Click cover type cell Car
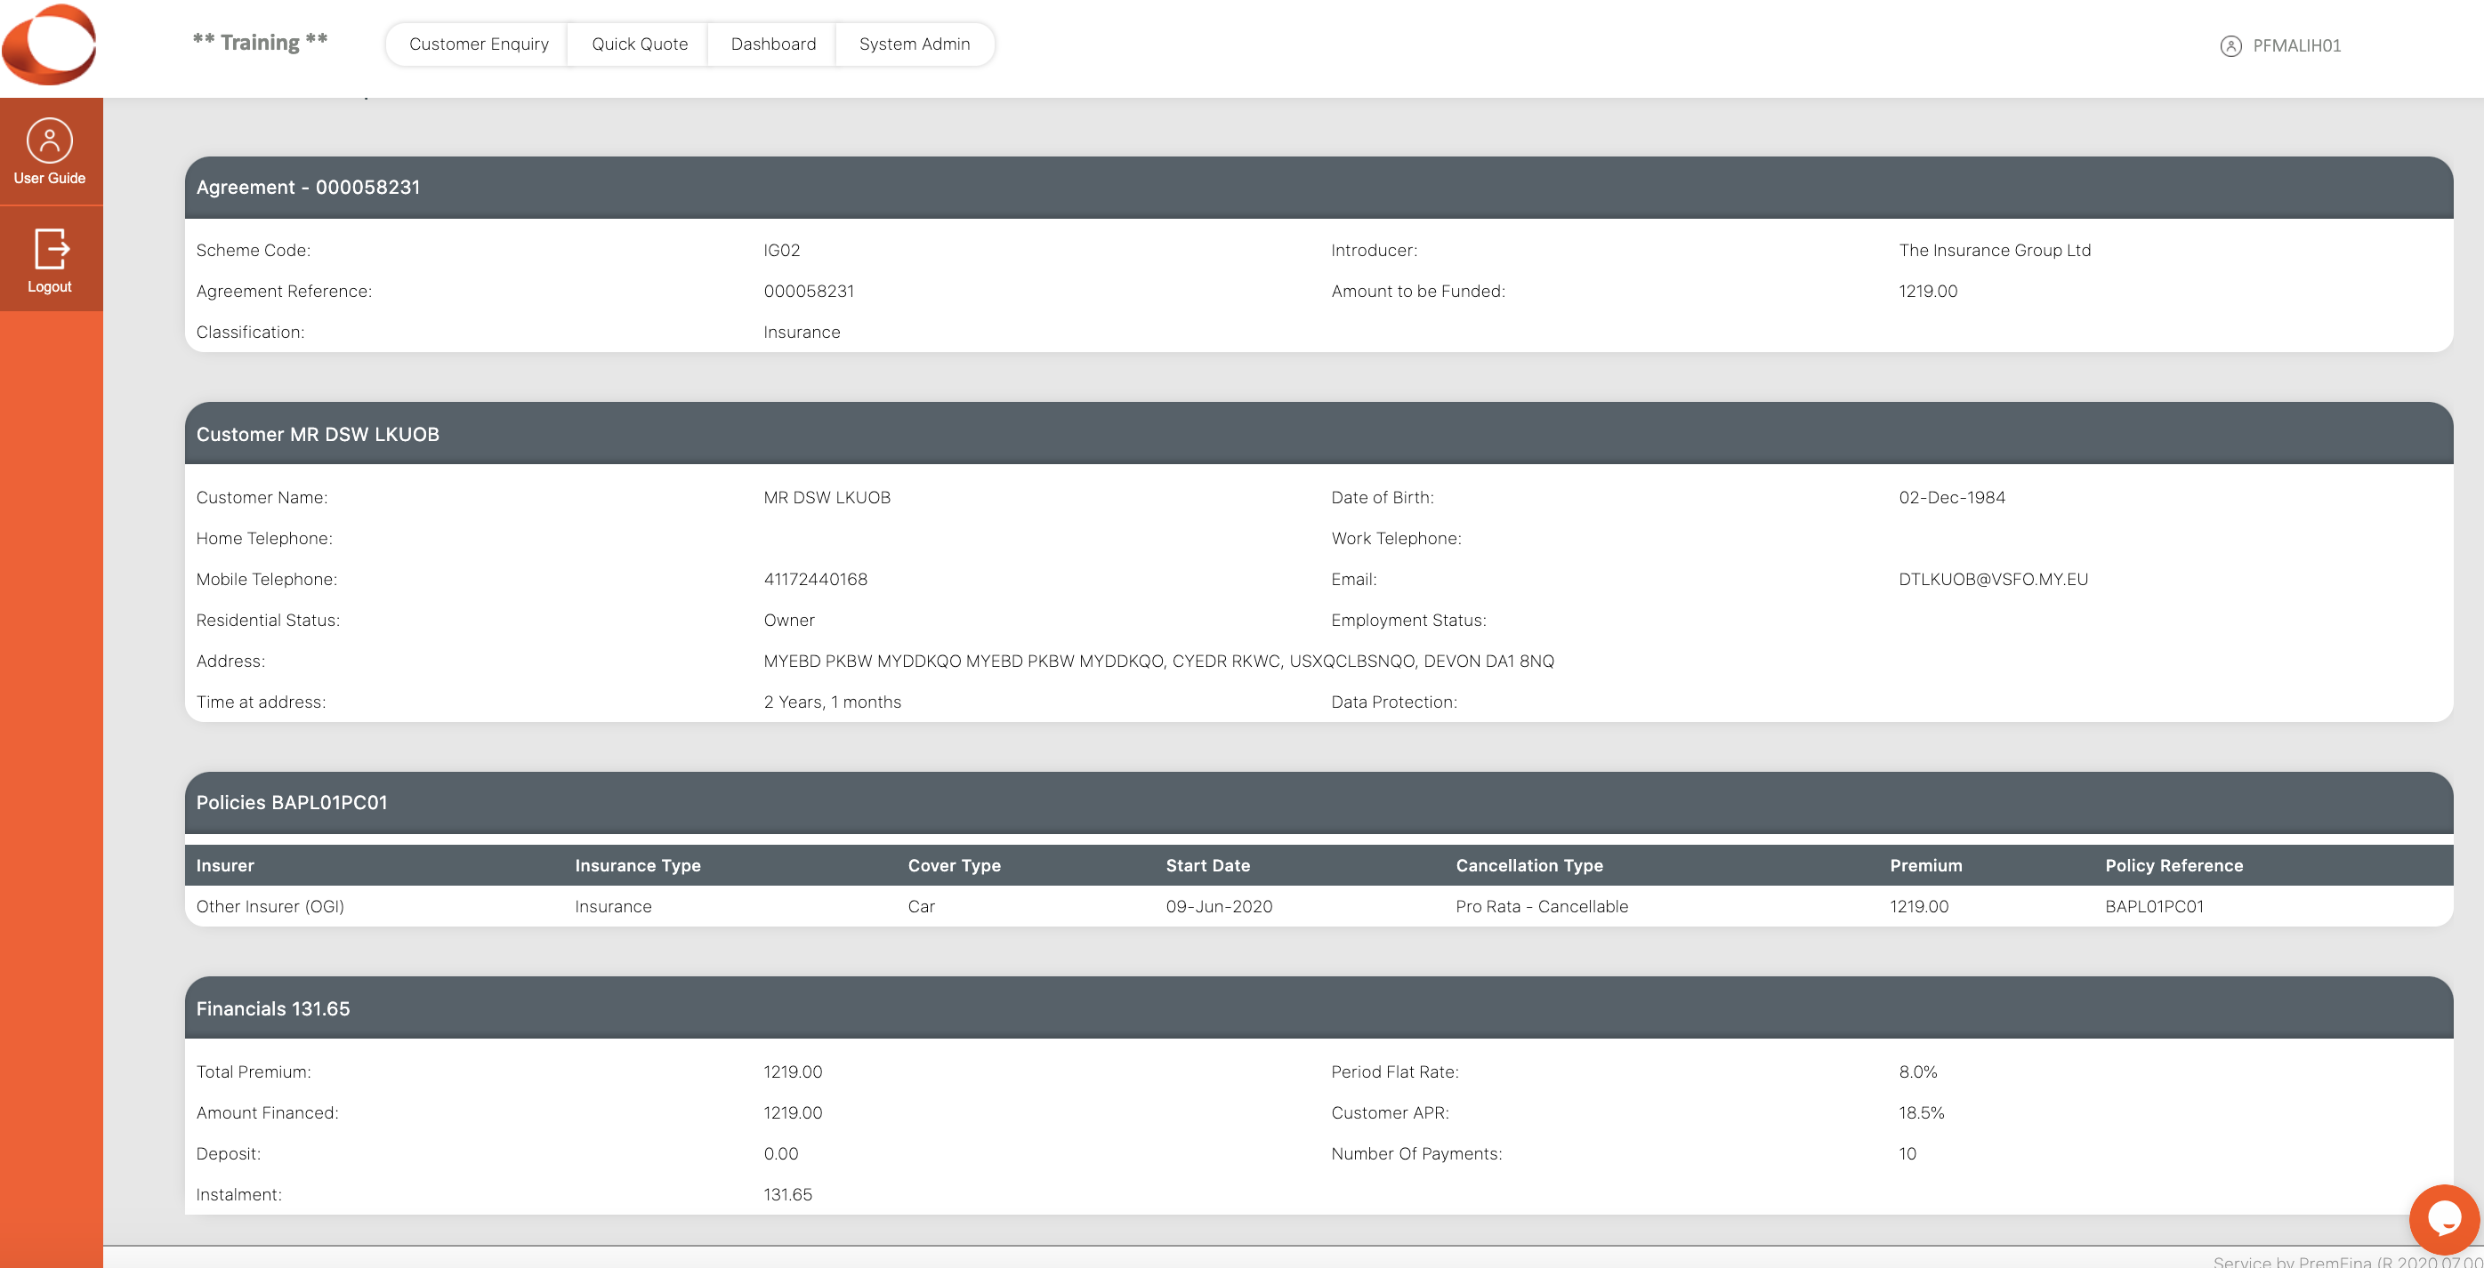 pos(921,907)
